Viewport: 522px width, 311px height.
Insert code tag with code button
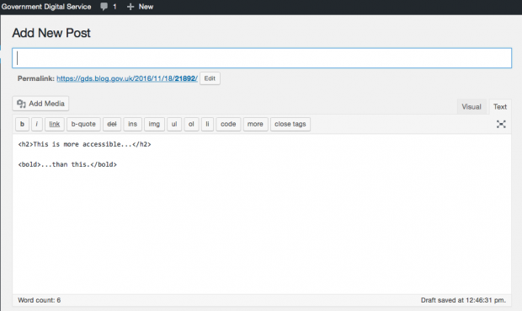click(228, 124)
